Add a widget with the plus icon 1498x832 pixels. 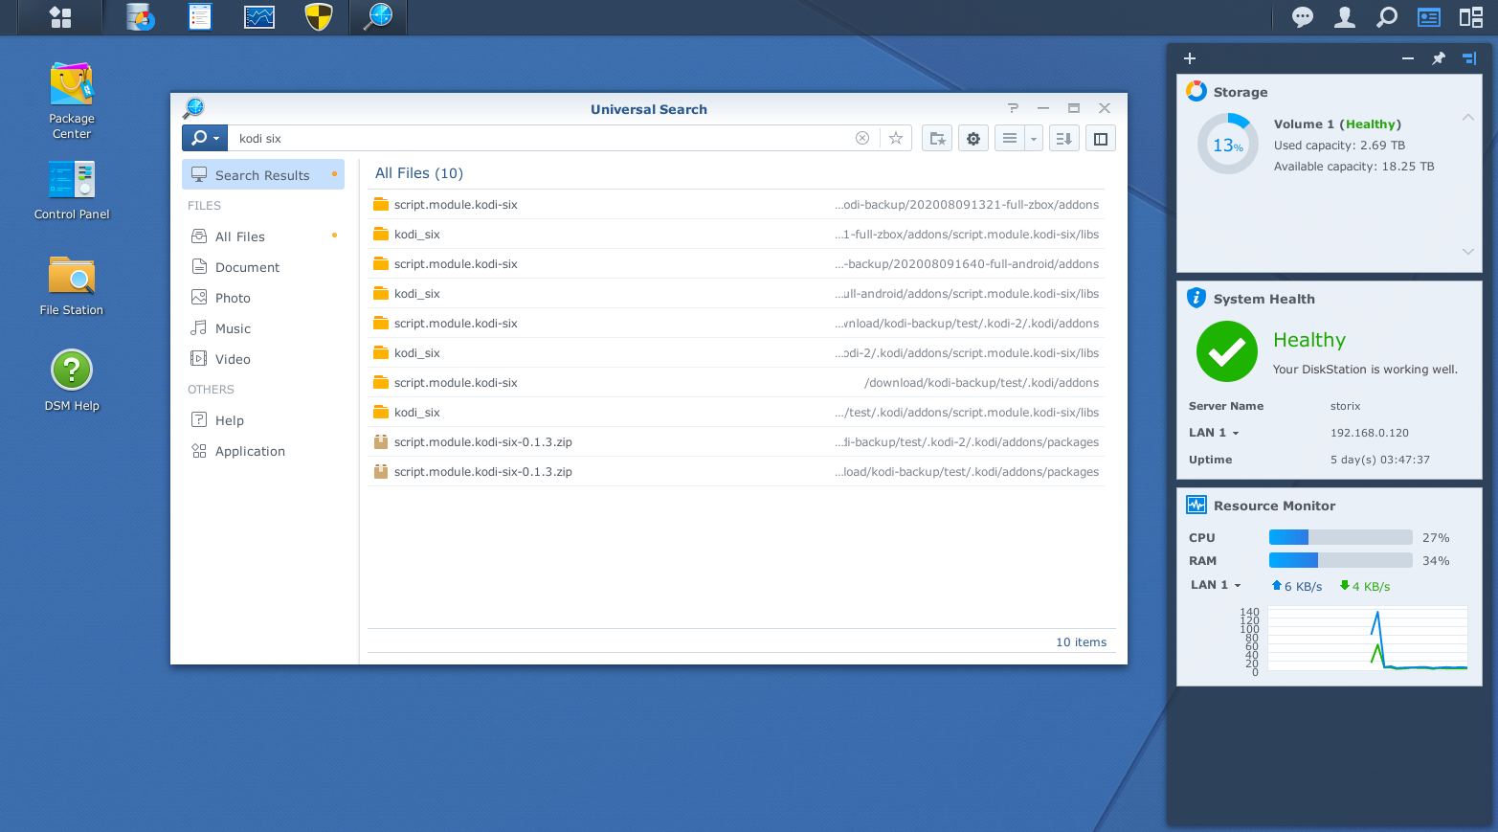pyautogui.click(x=1190, y=58)
